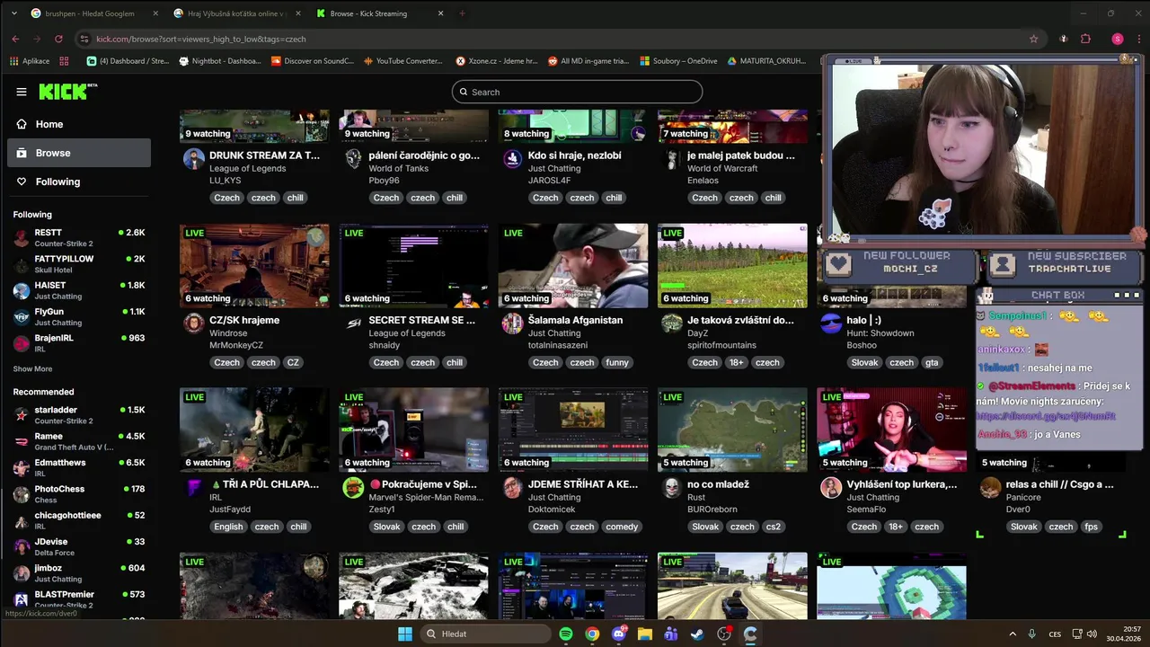
Task: Open starladder recommended channel
Action: 79,415
